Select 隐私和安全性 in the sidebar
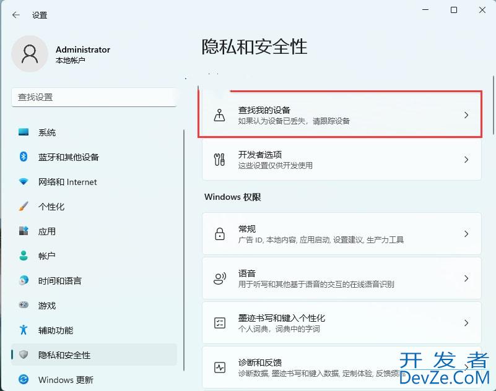This screenshot has height=391, width=496. pyautogui.click(x=94, y=354)
